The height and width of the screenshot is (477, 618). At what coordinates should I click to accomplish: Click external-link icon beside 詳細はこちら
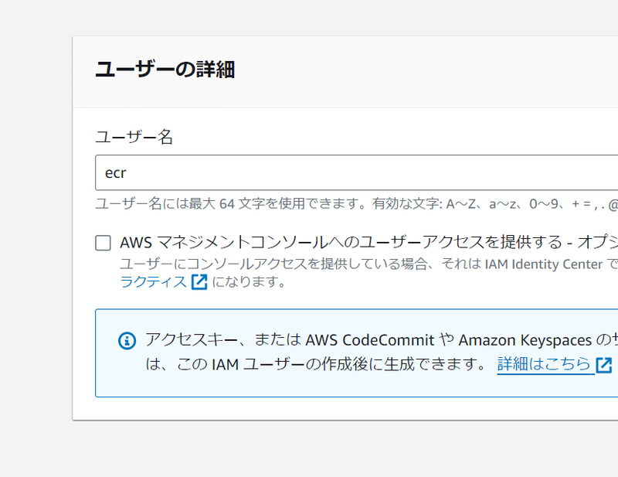pos(604,365)
